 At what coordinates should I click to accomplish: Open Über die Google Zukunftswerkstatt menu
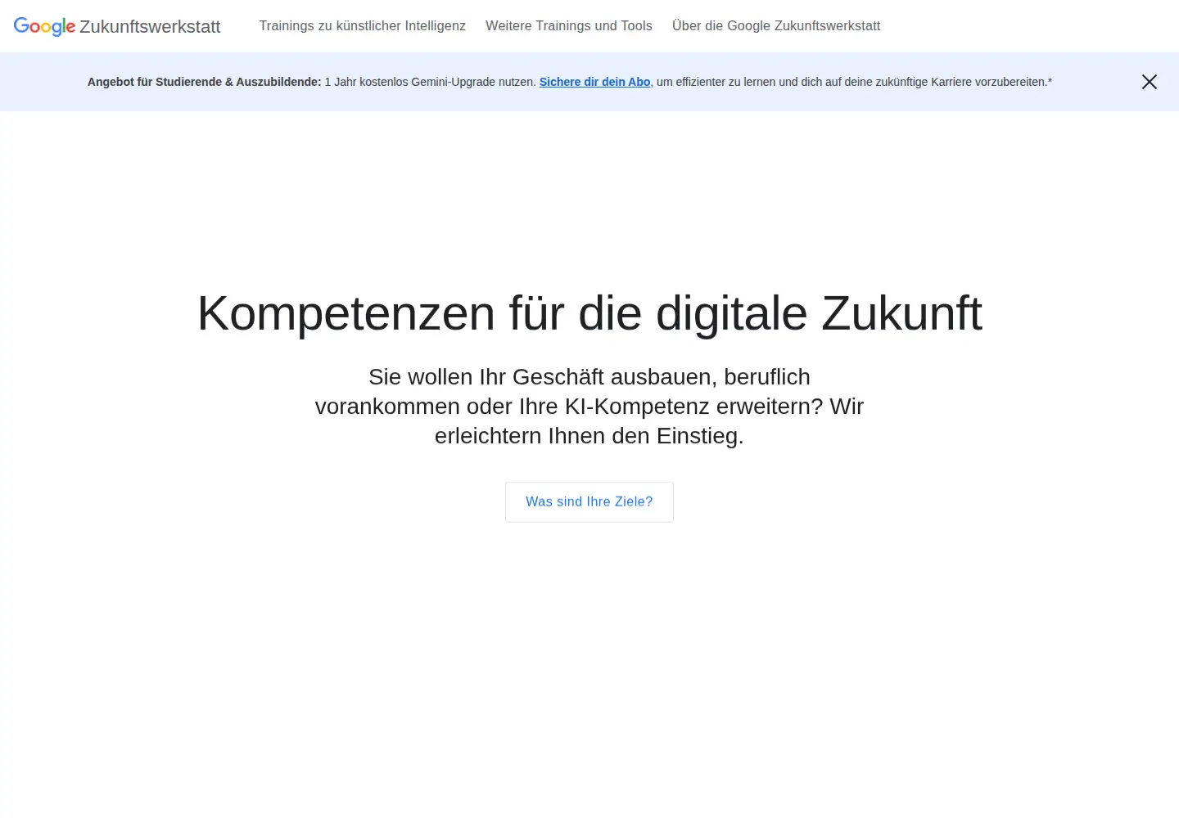[776, 26]
